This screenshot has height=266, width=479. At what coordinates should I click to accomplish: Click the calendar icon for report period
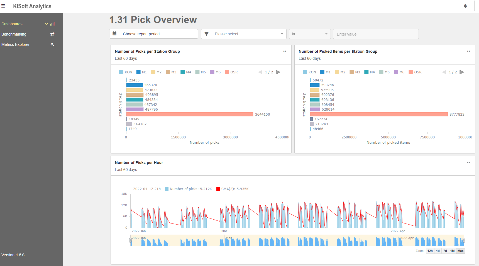(x=114, y=34)
